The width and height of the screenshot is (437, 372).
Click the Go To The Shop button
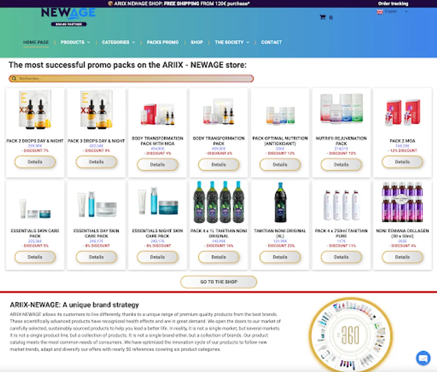coord(219,282)
